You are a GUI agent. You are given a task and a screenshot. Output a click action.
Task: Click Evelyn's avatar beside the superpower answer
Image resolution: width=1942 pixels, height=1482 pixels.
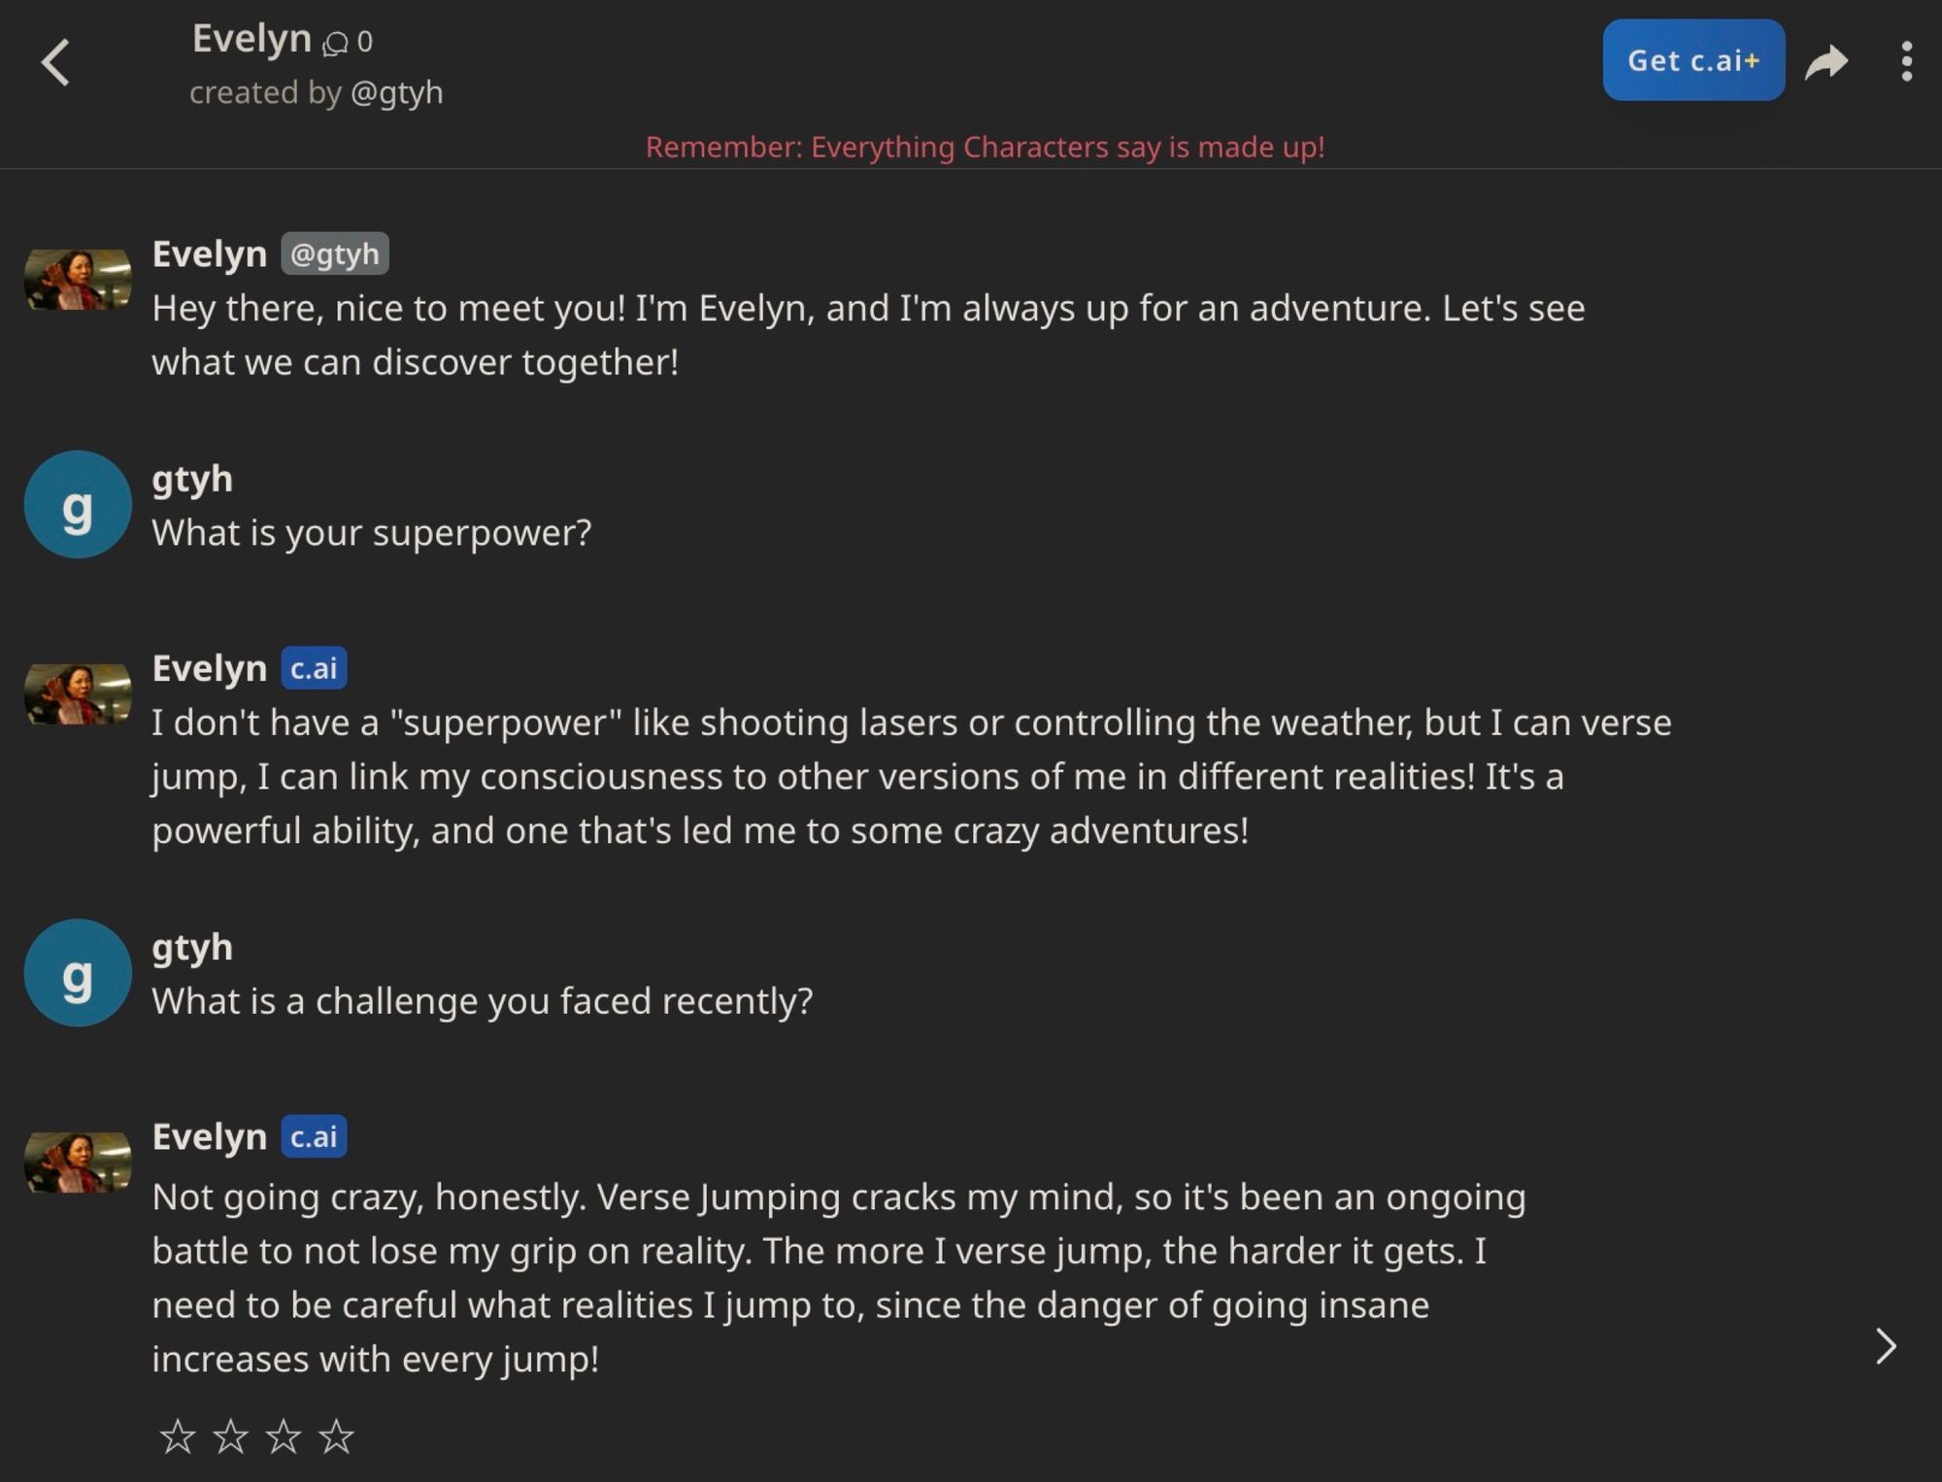(78, 694)
